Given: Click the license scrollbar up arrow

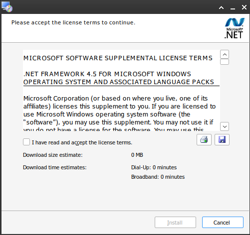Looking at the screenshot, I should [x=225, y=54].
